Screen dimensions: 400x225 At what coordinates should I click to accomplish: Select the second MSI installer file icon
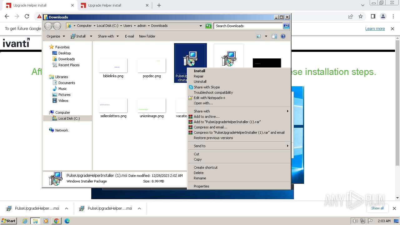tap(229, 58)
